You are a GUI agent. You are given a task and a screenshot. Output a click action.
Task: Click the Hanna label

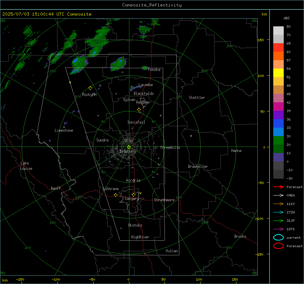tap(236, 151)
